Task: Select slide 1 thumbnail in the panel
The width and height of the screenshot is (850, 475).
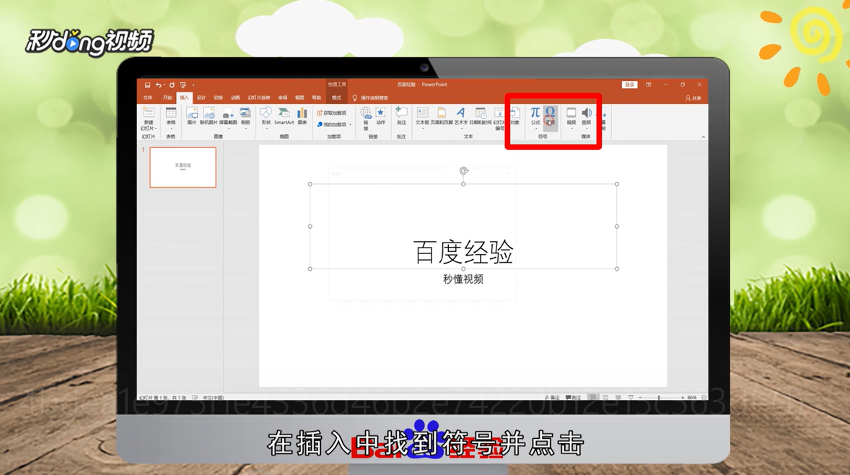Action: point(183,167)
